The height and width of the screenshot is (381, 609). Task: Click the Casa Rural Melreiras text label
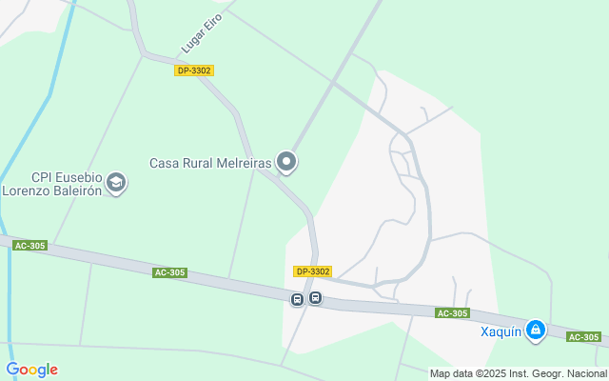coord(210,163)
